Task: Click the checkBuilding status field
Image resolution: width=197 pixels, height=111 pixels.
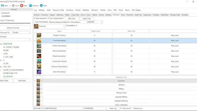Action: click(x=95, y=108)
